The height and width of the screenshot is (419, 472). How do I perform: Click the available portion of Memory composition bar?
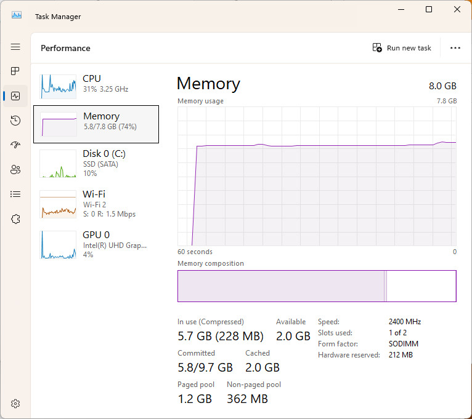click(421, 286)
